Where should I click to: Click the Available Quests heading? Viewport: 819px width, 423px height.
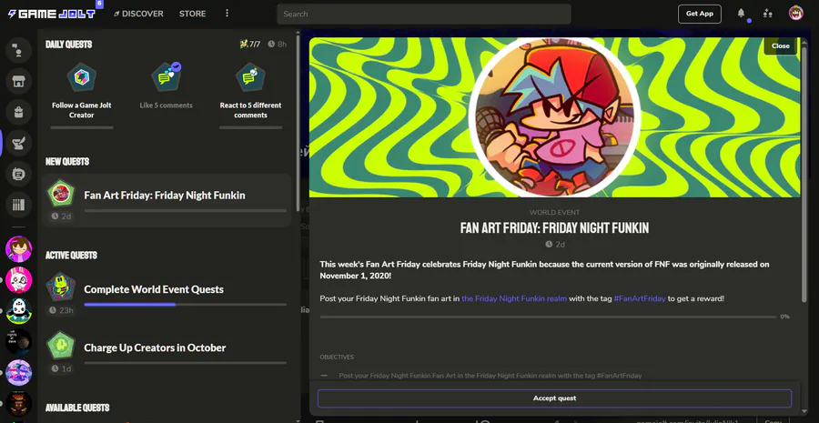[x=77, y=408]
